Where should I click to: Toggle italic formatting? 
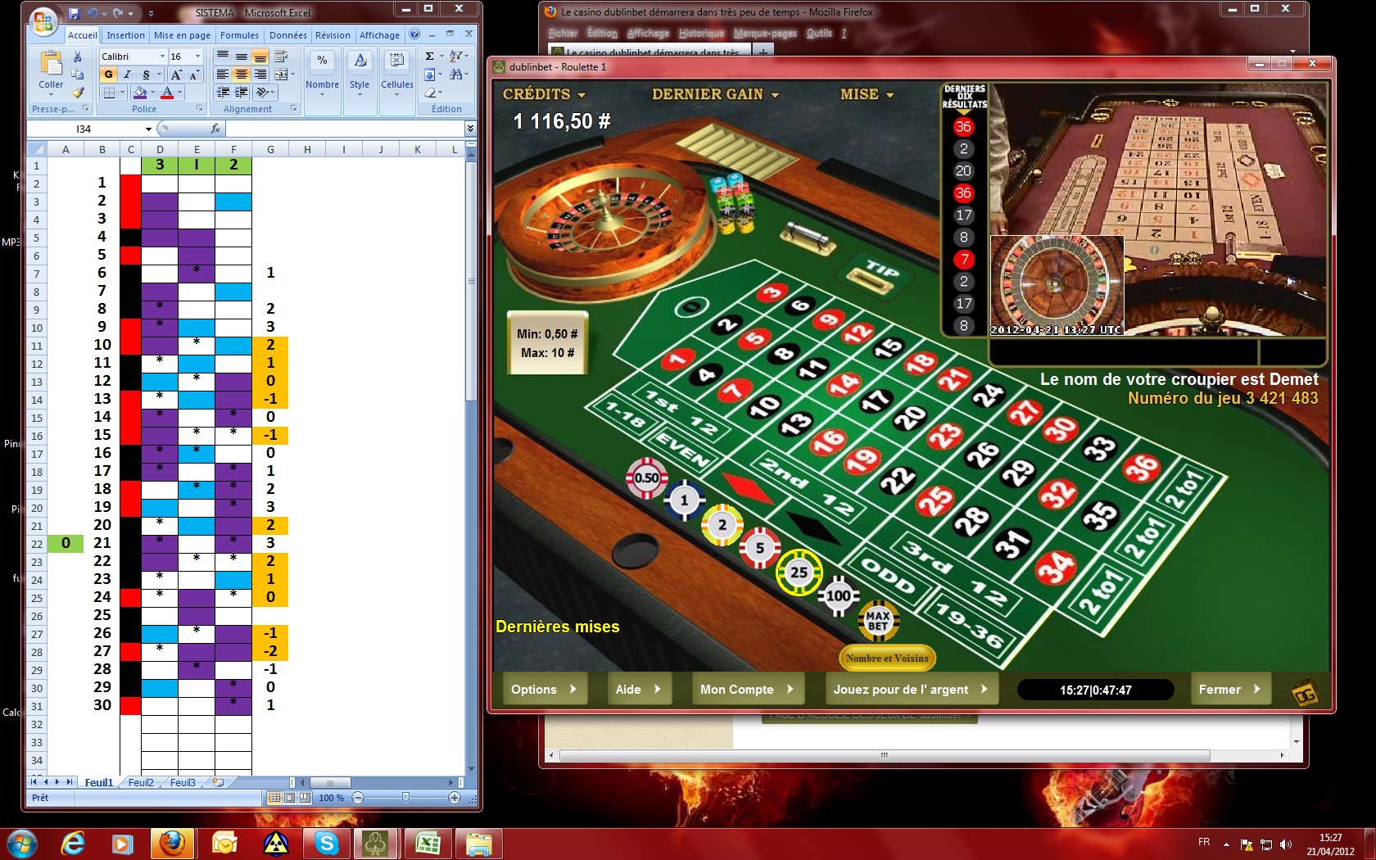pyautogui.click(x=127, y=75)
